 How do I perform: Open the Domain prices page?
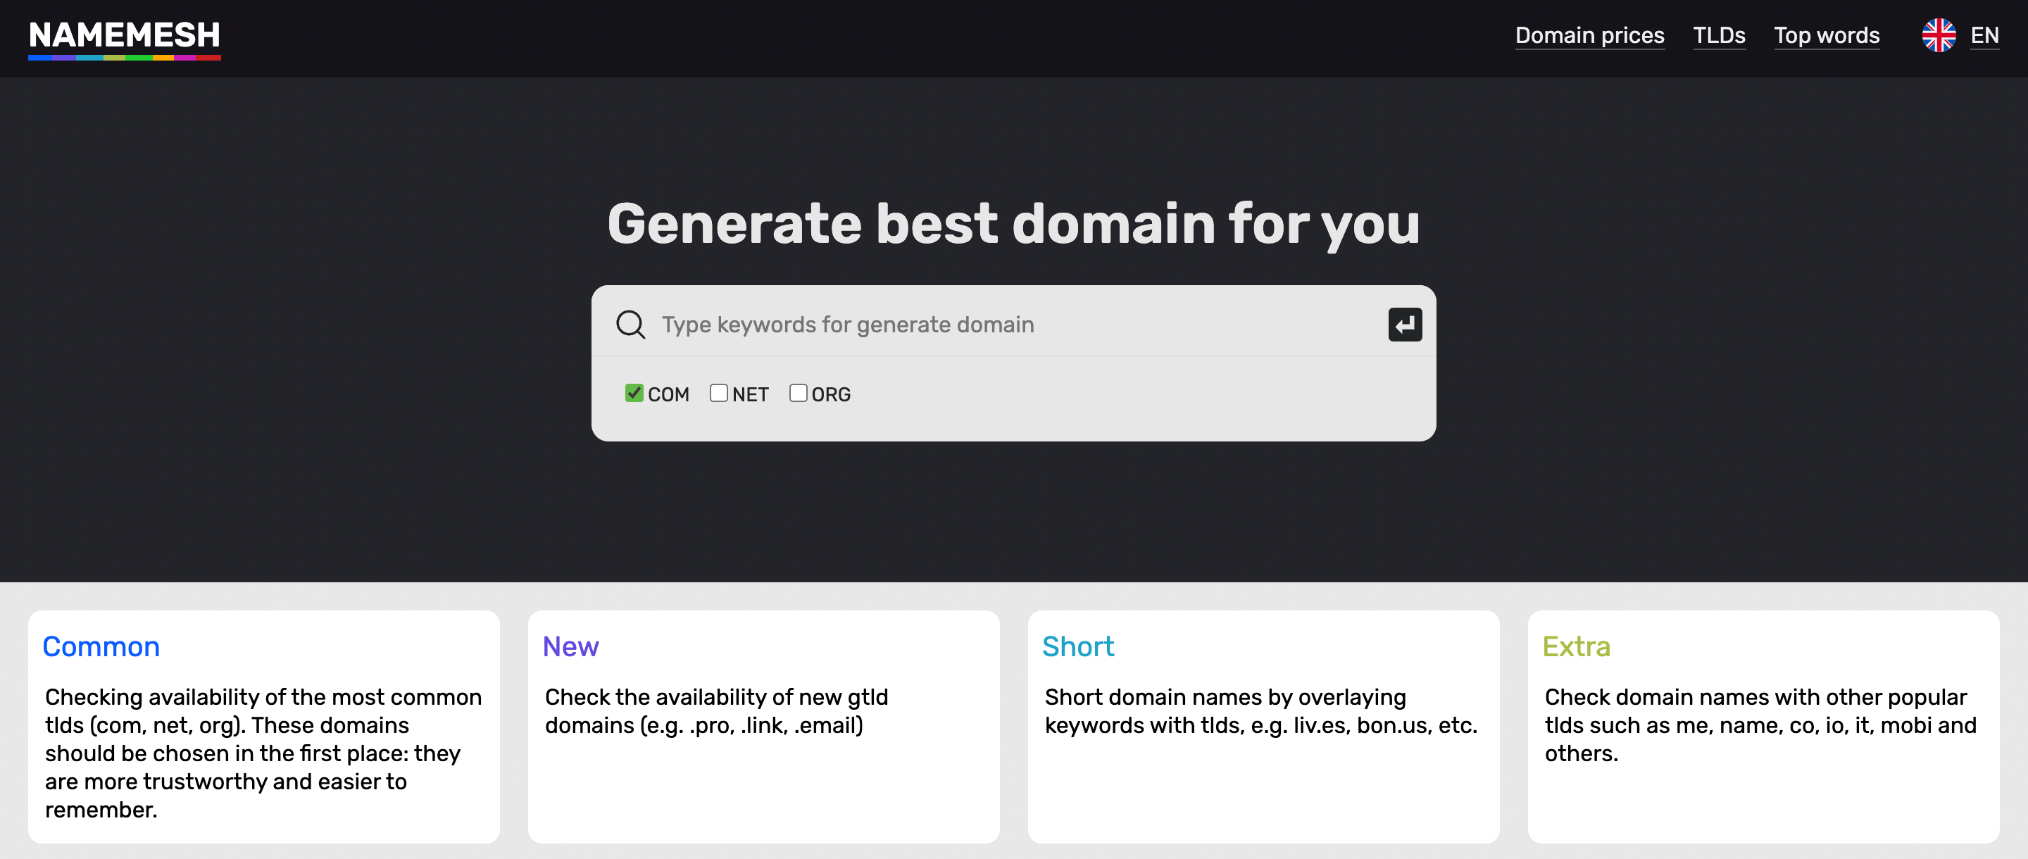(x=1589, y=35)
